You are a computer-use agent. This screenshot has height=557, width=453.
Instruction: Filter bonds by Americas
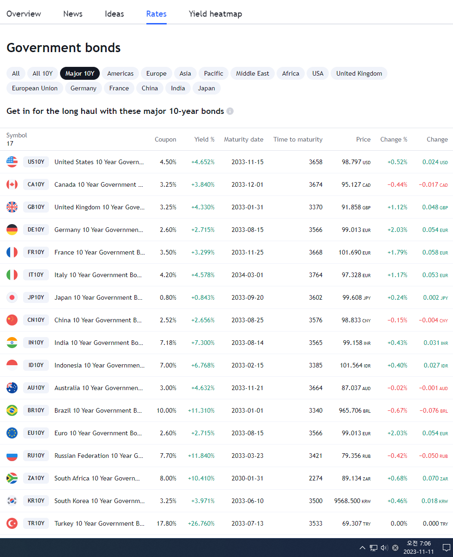[x=121, y=73]
